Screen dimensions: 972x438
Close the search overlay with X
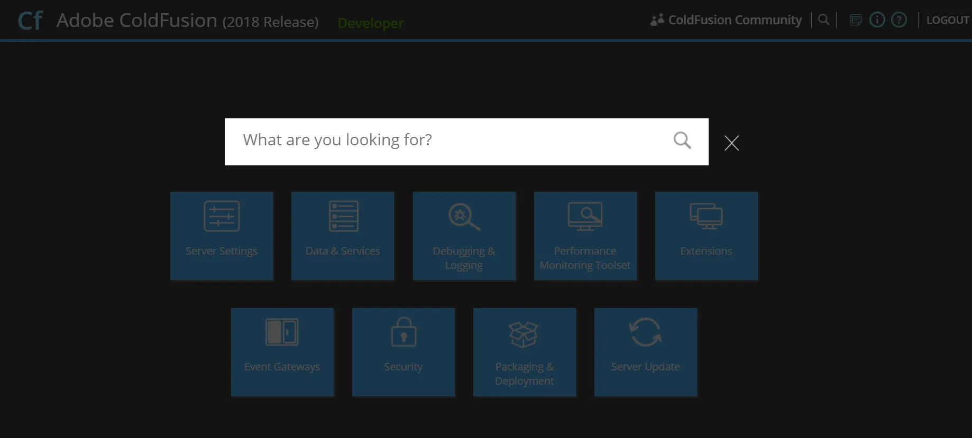[x=731, y=143]
